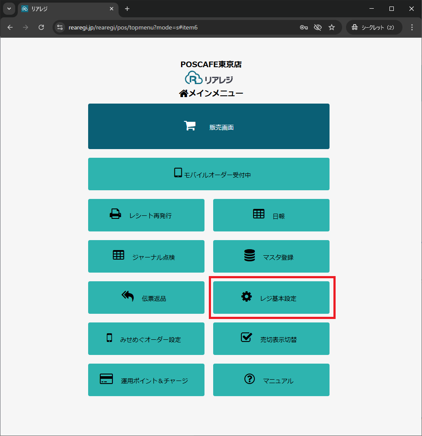Bookmark this page with the star icon
This screenshot has width=422, height=436.
331,27
